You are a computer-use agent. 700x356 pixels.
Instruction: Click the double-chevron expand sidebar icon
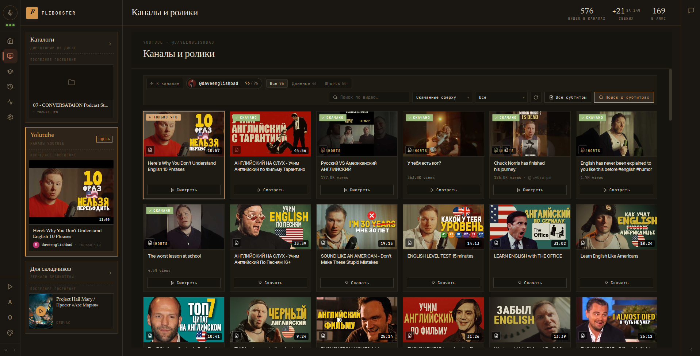[x=6, y=350]
